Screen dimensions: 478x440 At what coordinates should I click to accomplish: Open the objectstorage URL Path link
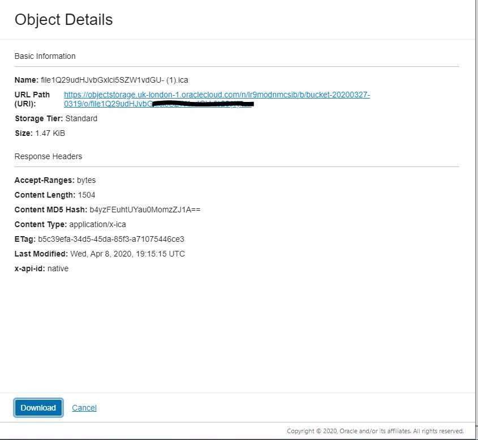[x=217, y=95]
